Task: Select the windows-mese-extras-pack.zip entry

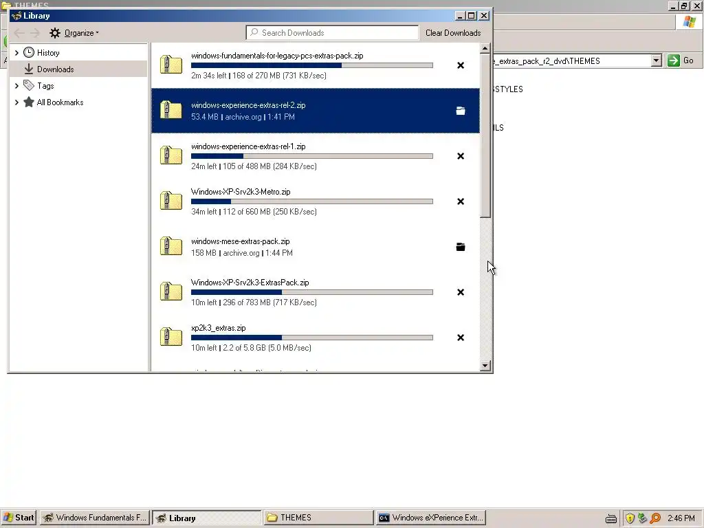Action: [316, 247]
